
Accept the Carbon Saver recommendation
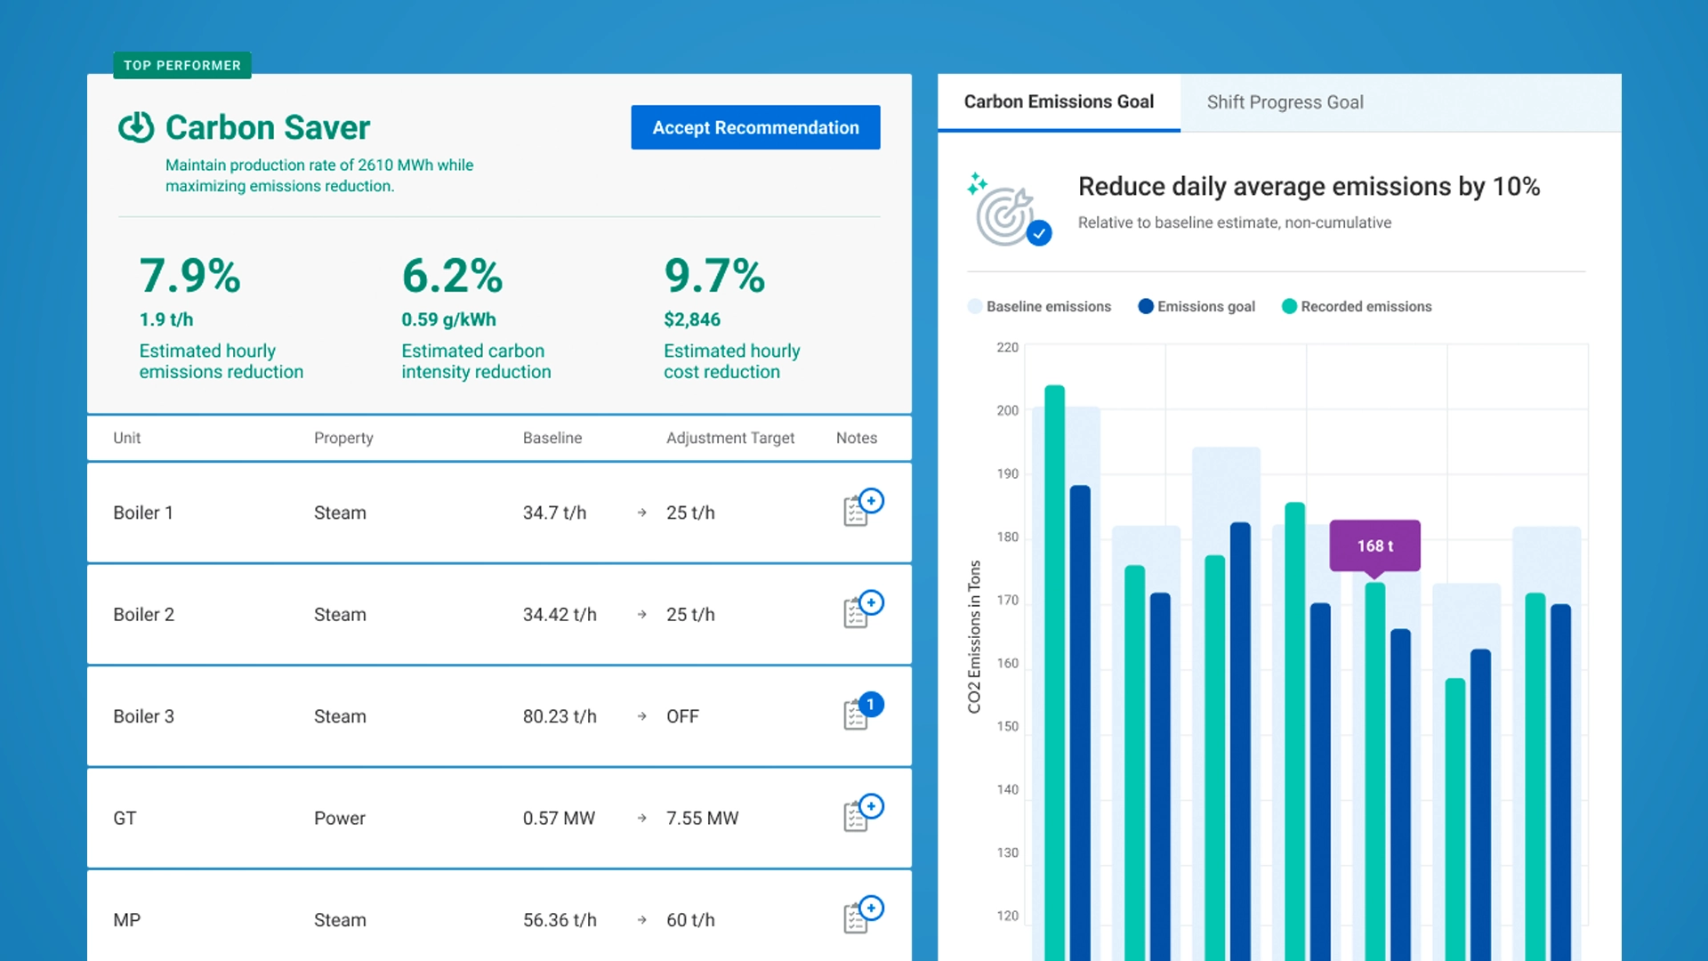tap(755, 127)
